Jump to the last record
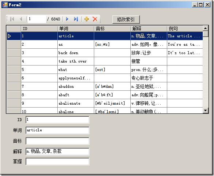 coord(76,19)
